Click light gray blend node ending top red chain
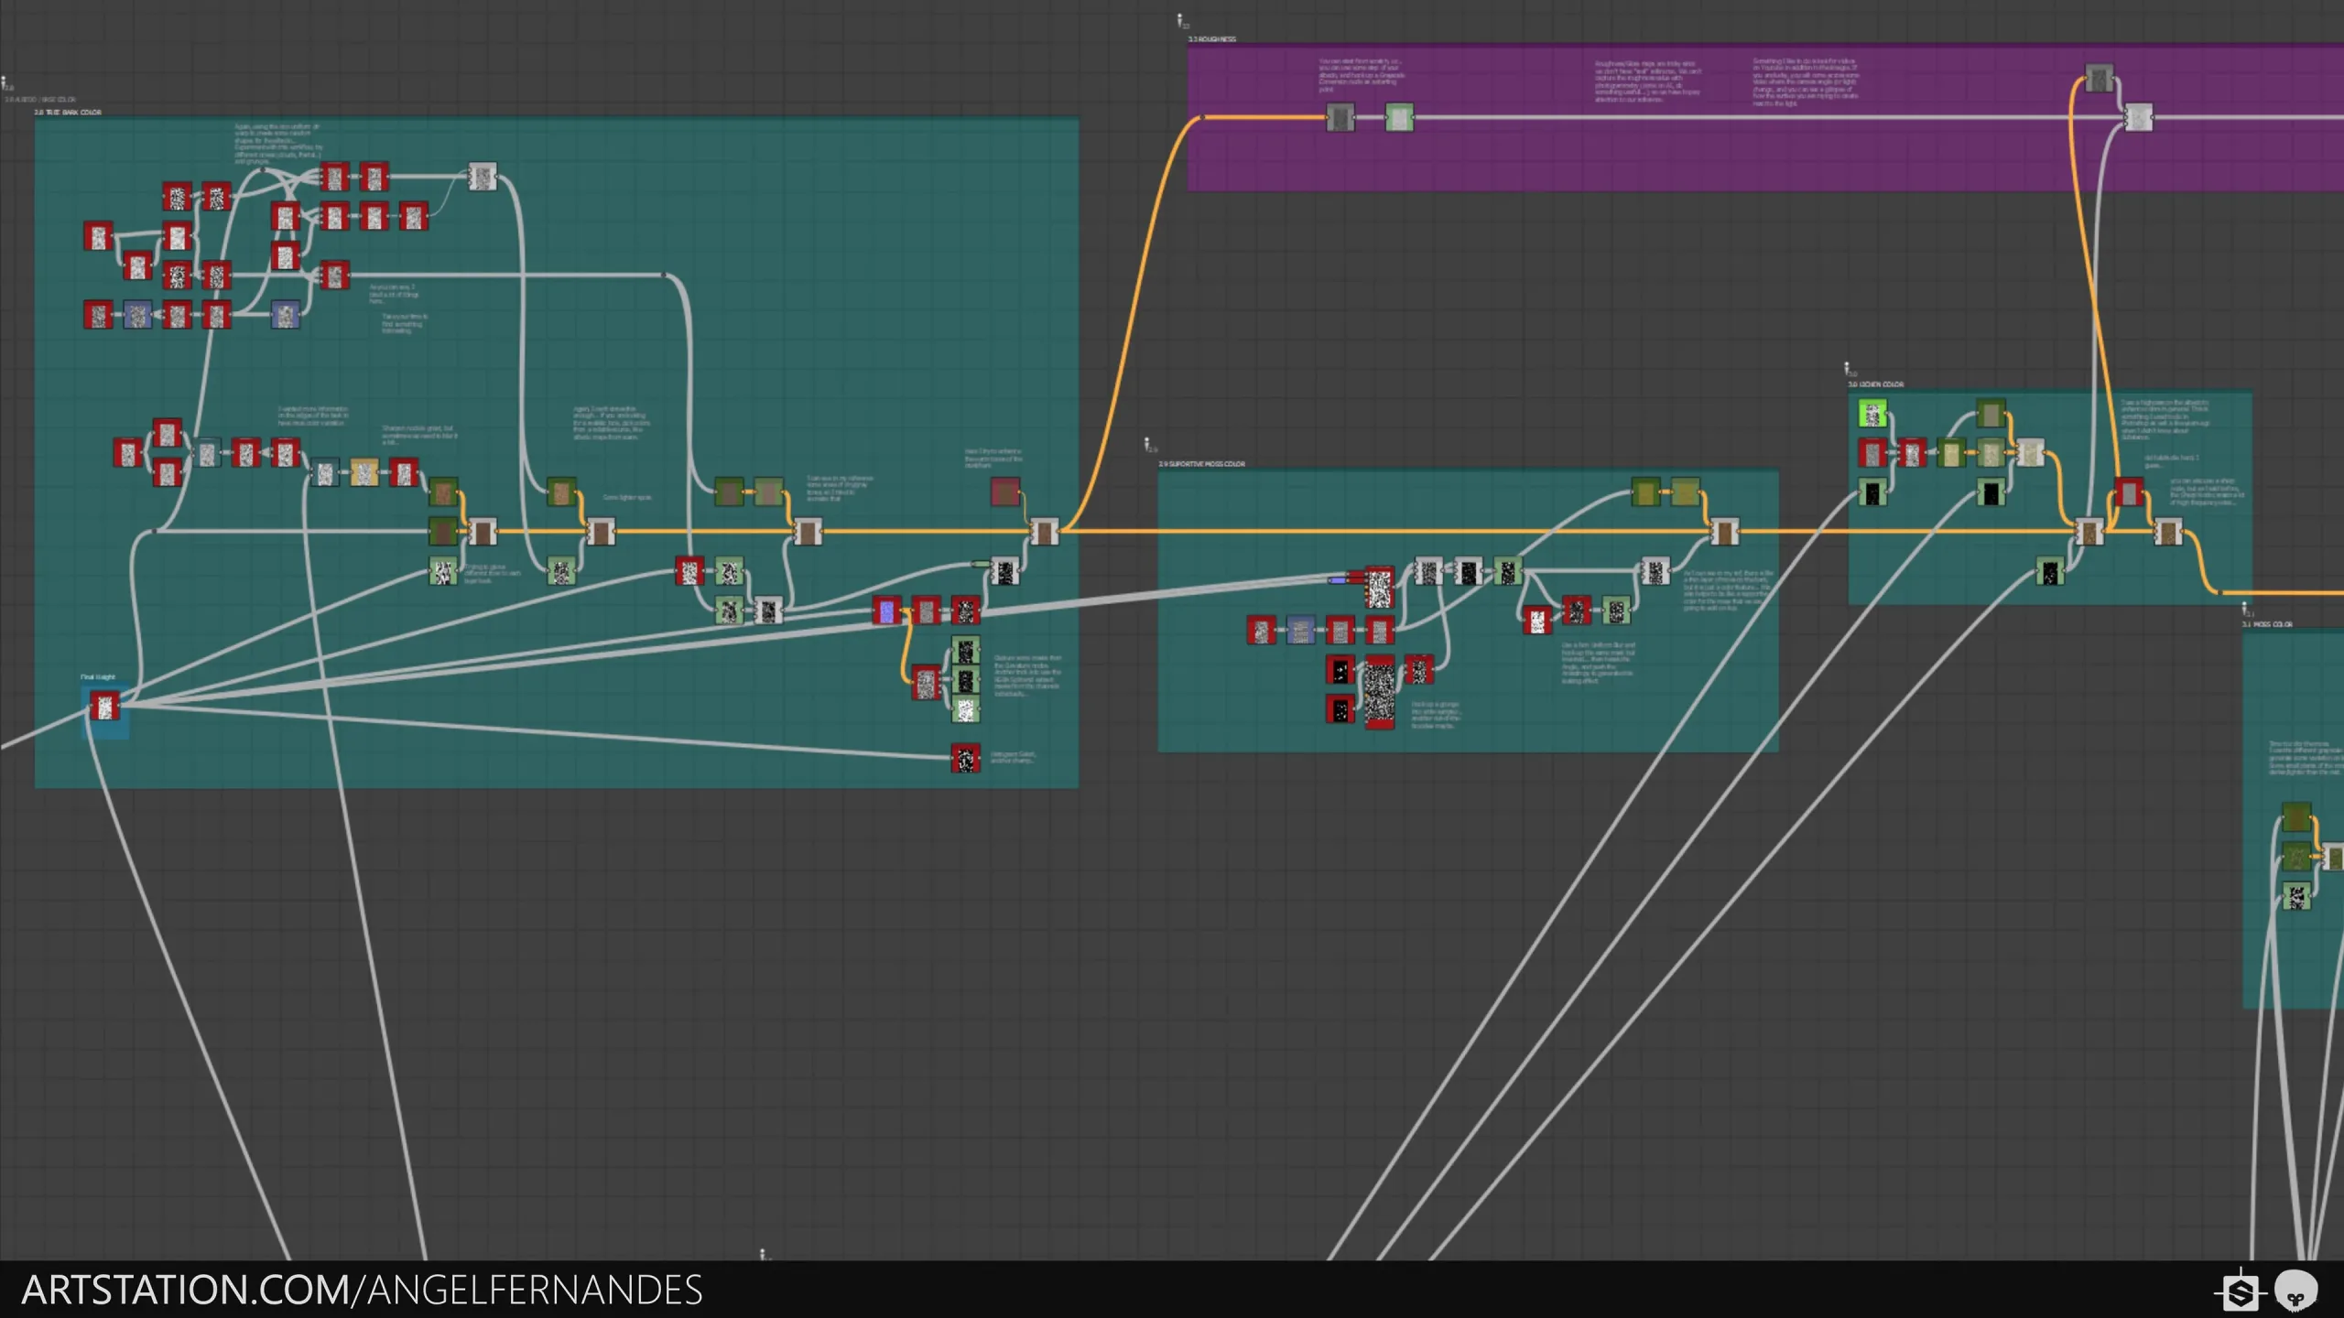 [x=483, y=177]
